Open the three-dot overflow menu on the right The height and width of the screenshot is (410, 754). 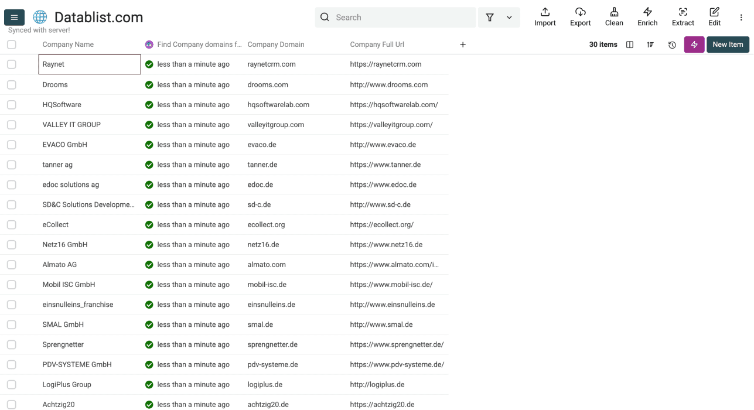[740, 17]
